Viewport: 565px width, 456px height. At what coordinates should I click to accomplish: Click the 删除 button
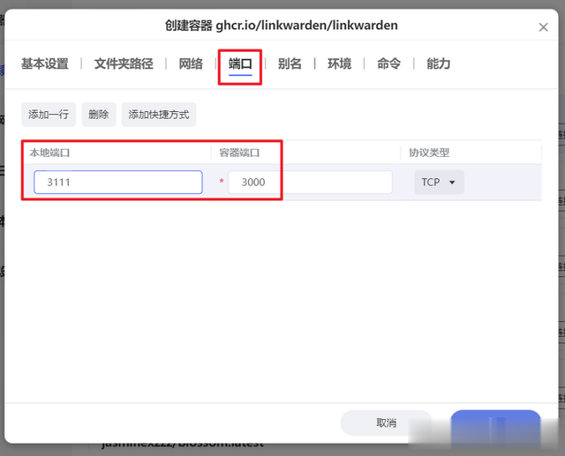pyautogui.click(x=99, y=115)
